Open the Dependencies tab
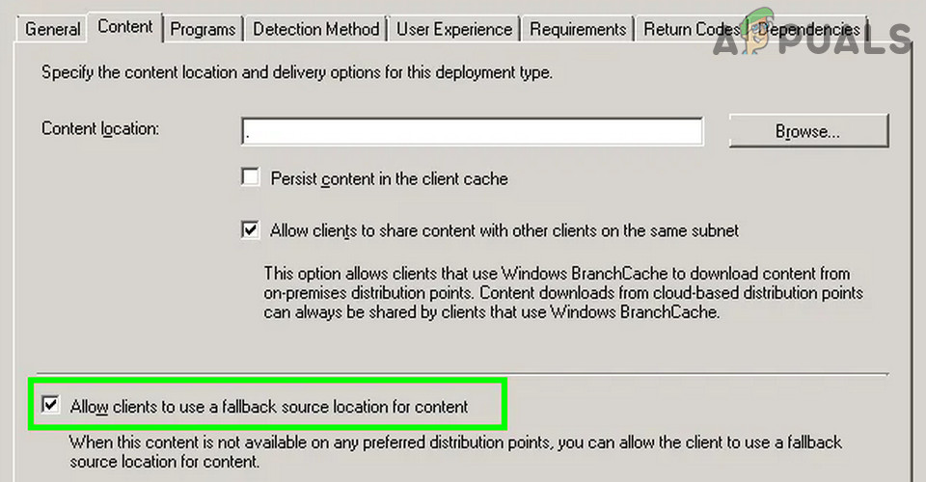Image resolution: width=926 pixels, height=482 pixels. pos(810,29)
